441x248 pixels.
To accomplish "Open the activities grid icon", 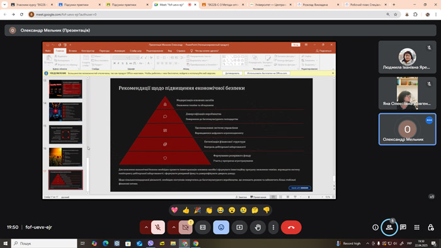I will point(417,227).
